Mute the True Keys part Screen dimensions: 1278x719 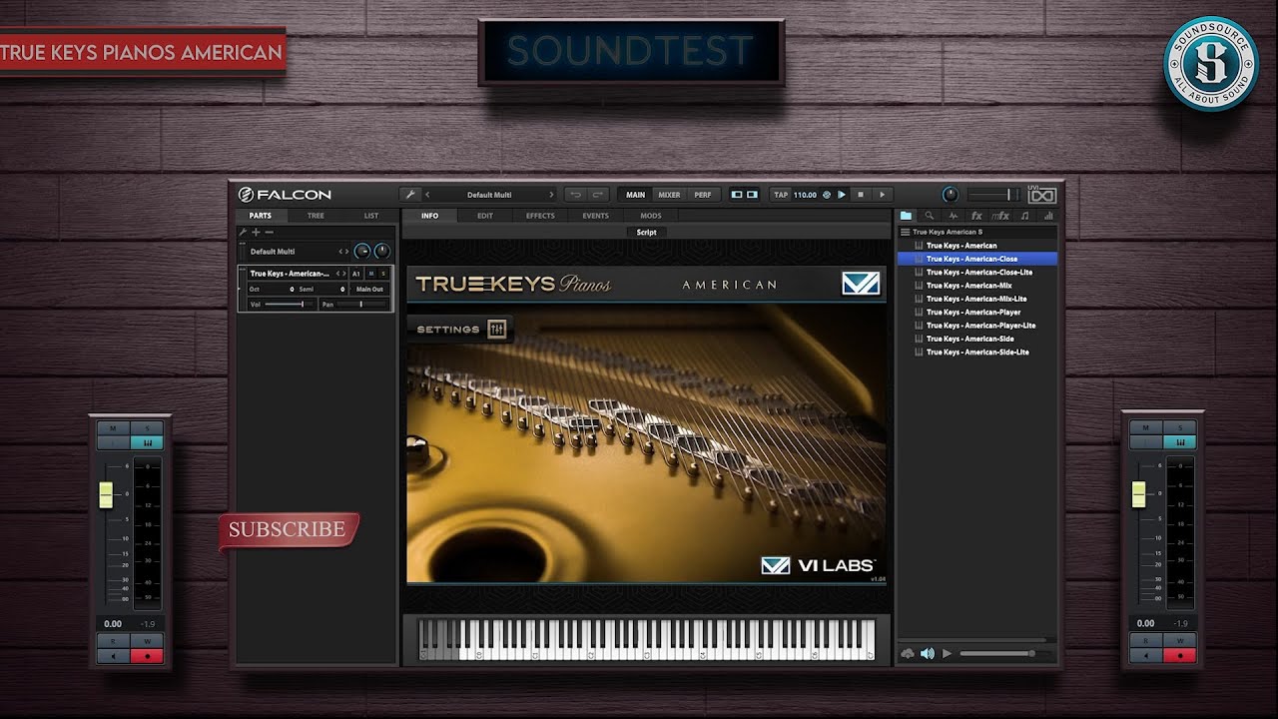[370, 274]
